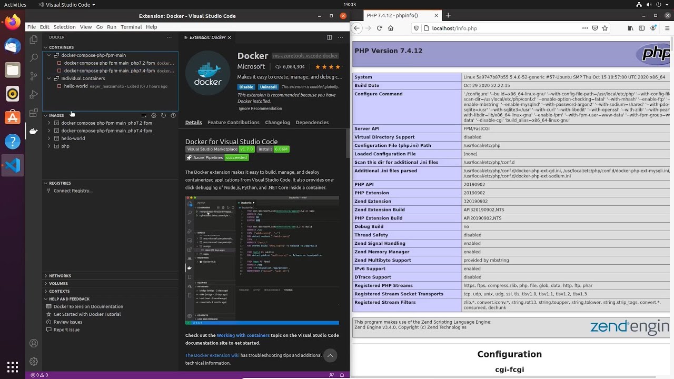The image size is (674, 379).
Task: Bookmark this page with the star
Action: coord(605,28)
